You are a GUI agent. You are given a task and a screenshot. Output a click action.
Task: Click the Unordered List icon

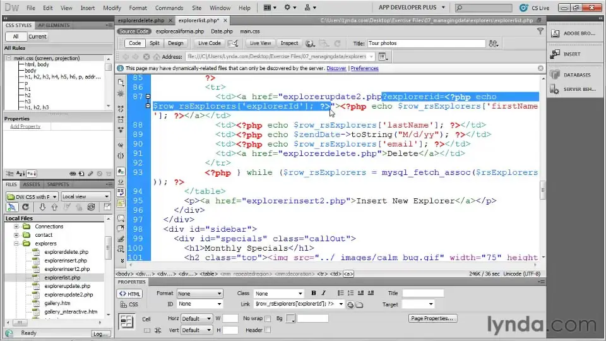[340, 293]
